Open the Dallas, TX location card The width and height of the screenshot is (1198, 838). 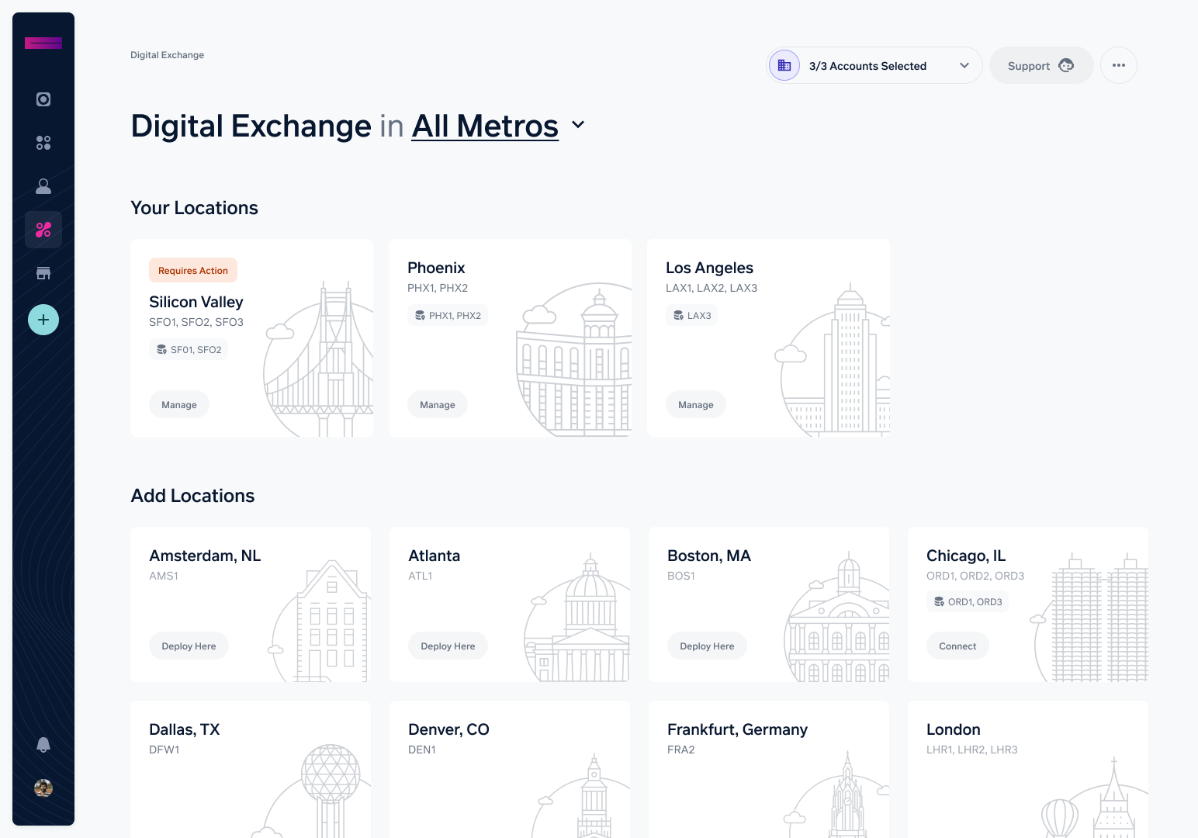point(251,769)
